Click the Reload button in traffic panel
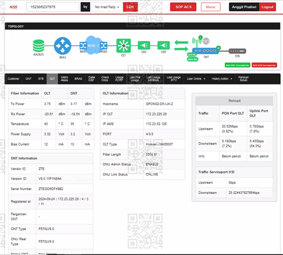Viewport: 283px width, 255px height. click(x=234, y=101)
